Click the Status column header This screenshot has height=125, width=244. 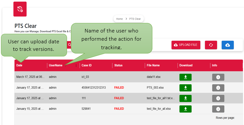(x=118, y=66)
